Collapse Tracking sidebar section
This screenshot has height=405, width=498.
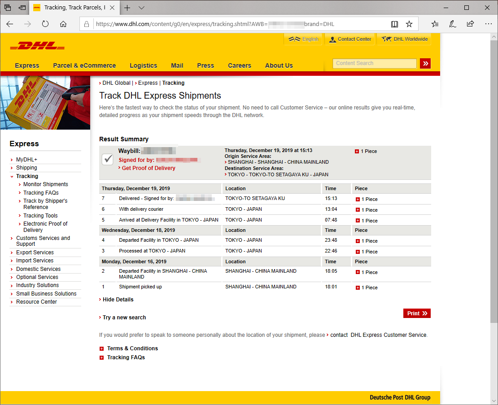pyautogui.click(x=27, y=176)
